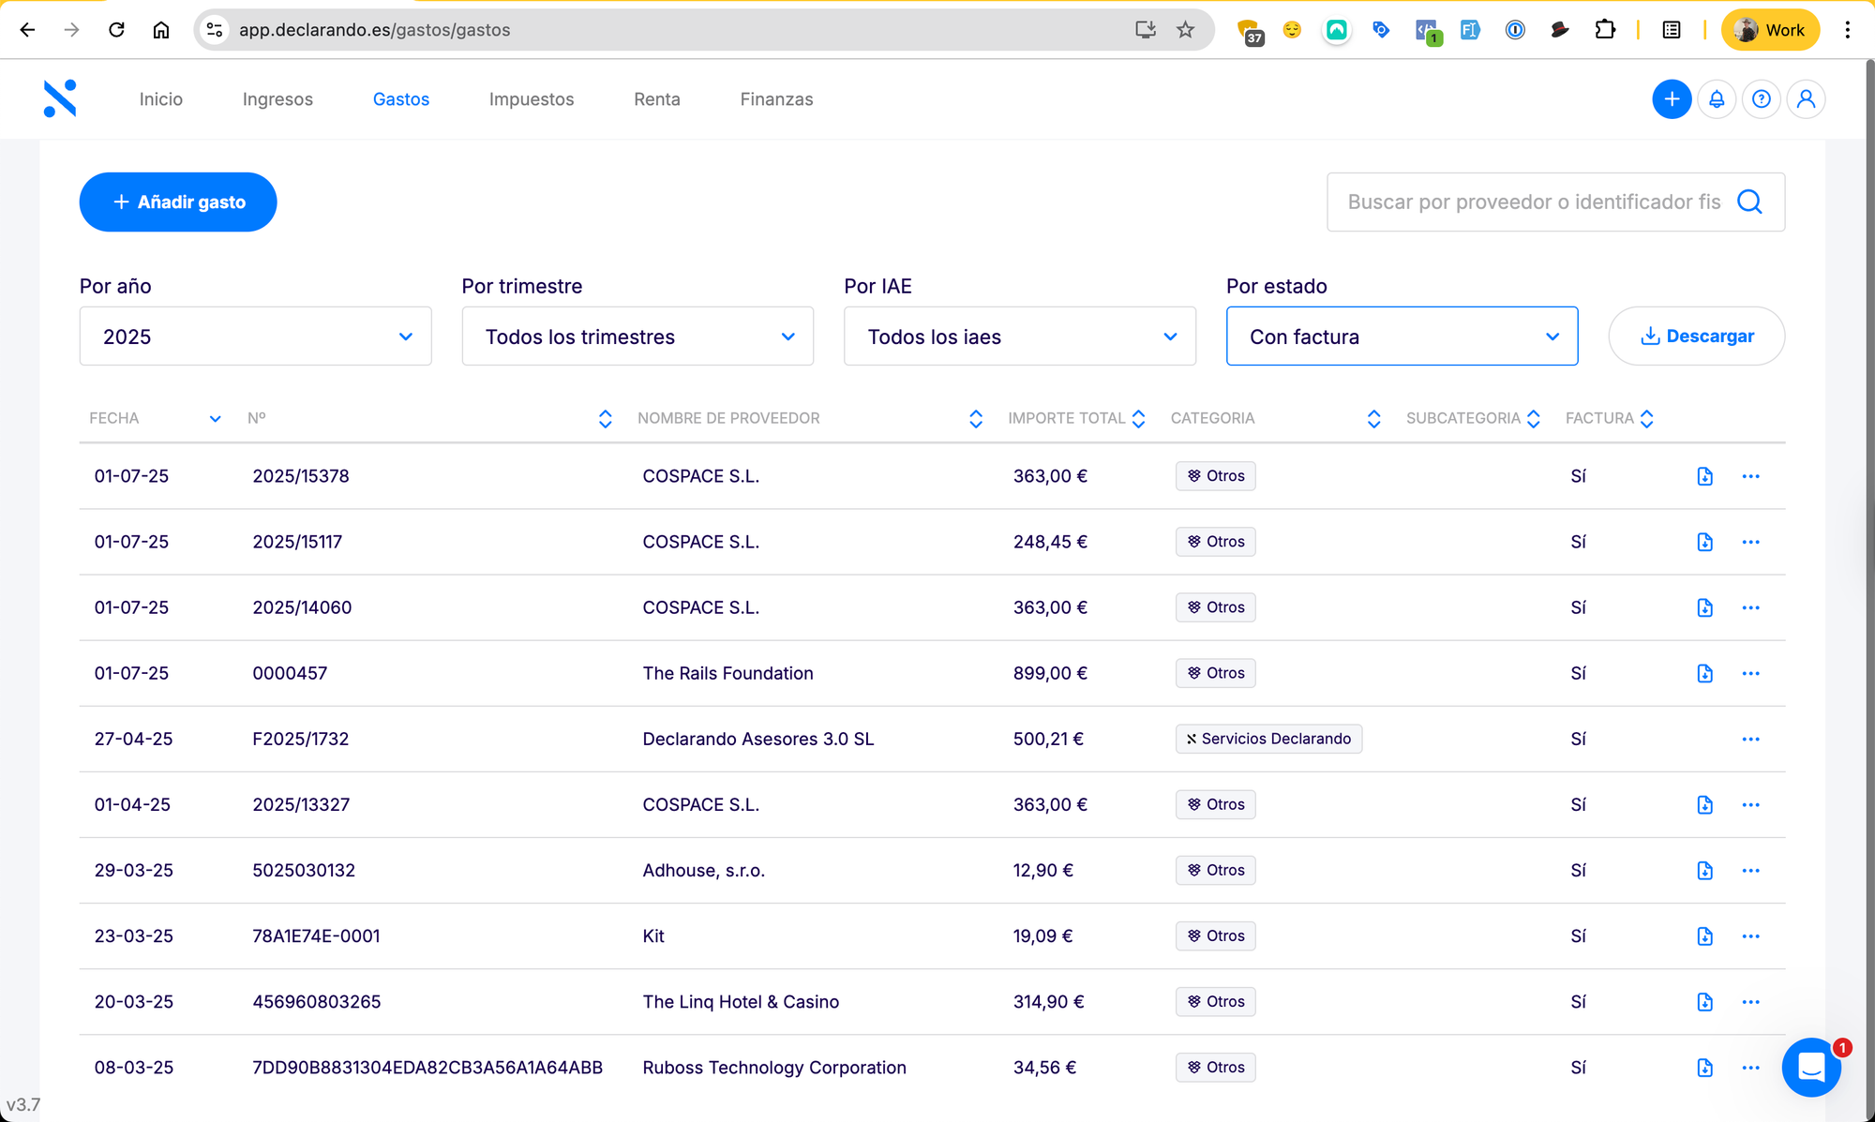Click search magnifier icon
This screenshot has width=1875, height=1122.
click(x=1749, y=202)
